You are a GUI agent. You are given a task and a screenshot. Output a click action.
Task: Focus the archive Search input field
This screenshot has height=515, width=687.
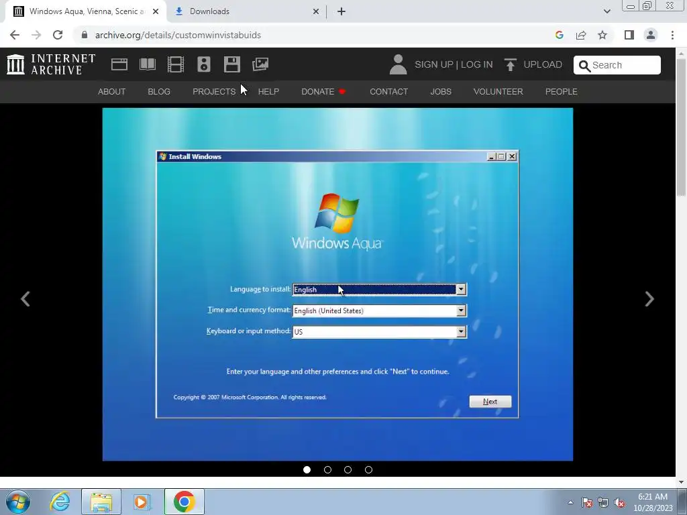(x=617, y=65)
